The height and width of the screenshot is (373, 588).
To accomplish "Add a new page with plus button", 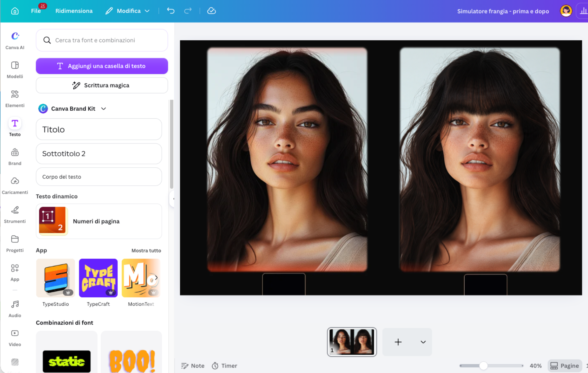I will (x=398, y=342).
